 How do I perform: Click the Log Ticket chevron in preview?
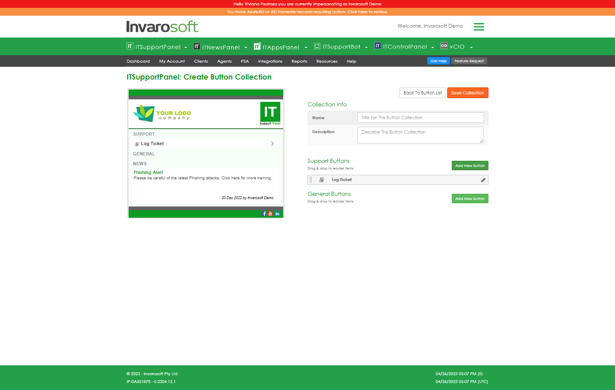tap(272, 144)
